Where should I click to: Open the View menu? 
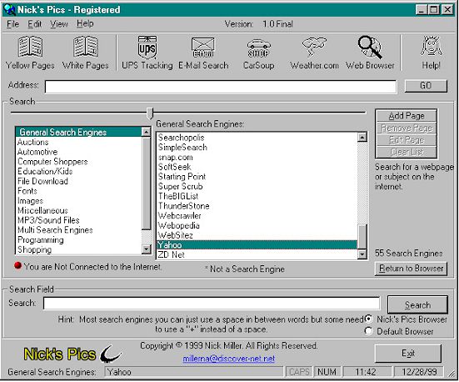click(x=59, y=23)
